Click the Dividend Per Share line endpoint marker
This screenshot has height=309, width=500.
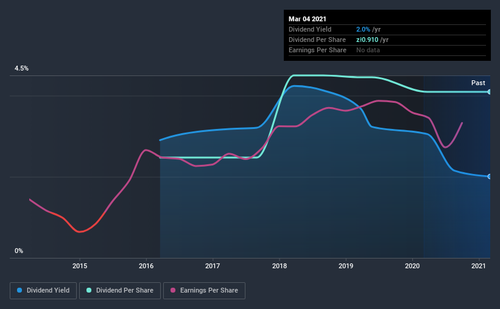[x=489, y=92]
